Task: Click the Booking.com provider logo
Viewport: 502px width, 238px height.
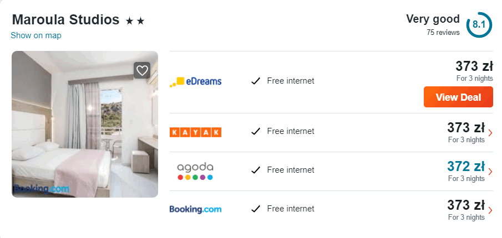Action: click(195, 209)
